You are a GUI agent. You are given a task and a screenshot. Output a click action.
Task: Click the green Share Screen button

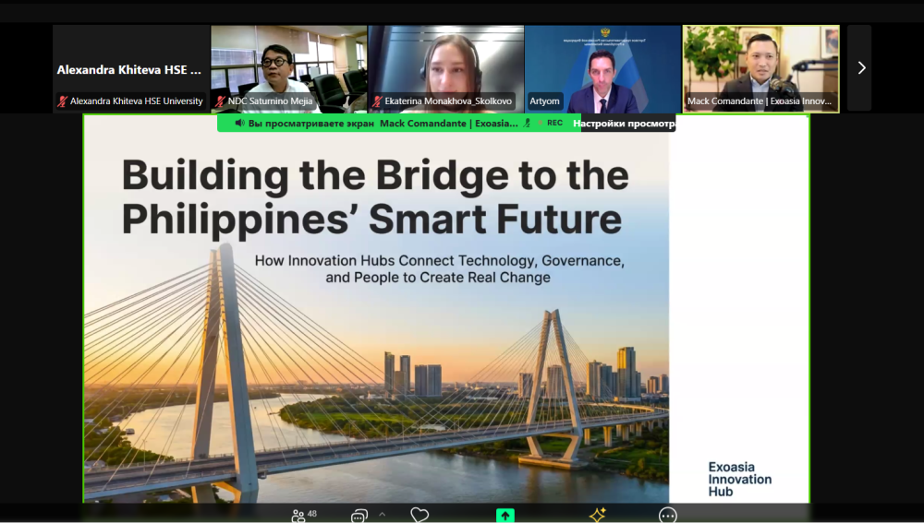pos(505,516)
